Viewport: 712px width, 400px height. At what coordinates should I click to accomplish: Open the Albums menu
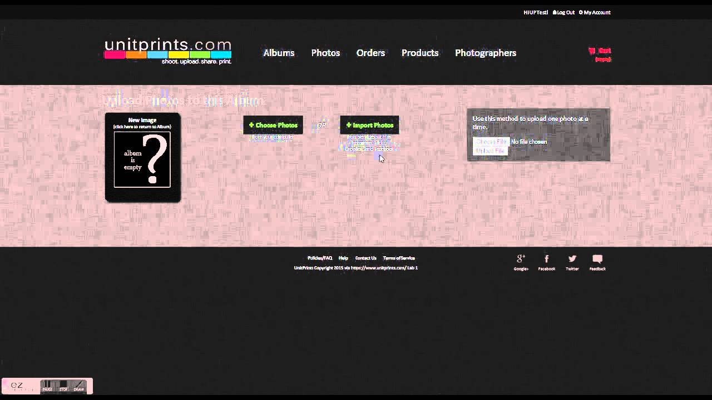point(279,53)
